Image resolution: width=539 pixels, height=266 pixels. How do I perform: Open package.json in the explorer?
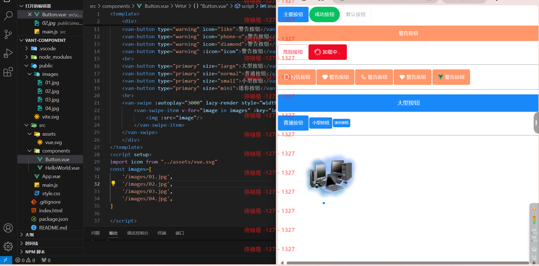[x=53, y=219]
